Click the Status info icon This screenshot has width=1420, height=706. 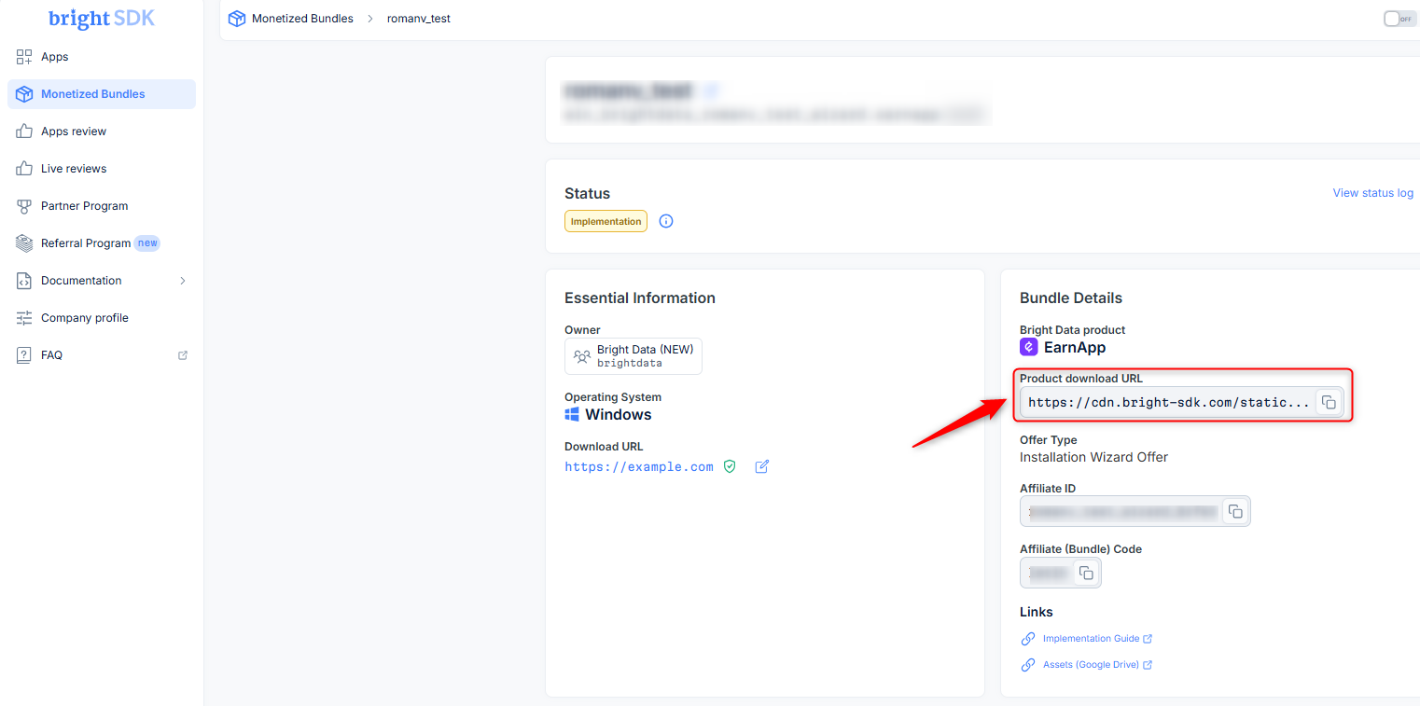click(666, 221)
